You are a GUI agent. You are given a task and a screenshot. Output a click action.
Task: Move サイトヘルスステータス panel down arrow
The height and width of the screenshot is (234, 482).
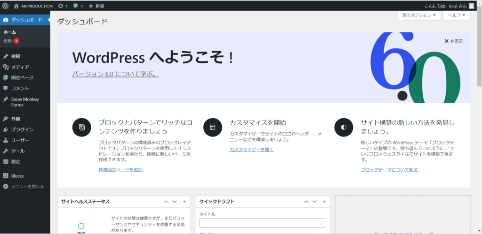pyautogui.click(x=175, y=202)
